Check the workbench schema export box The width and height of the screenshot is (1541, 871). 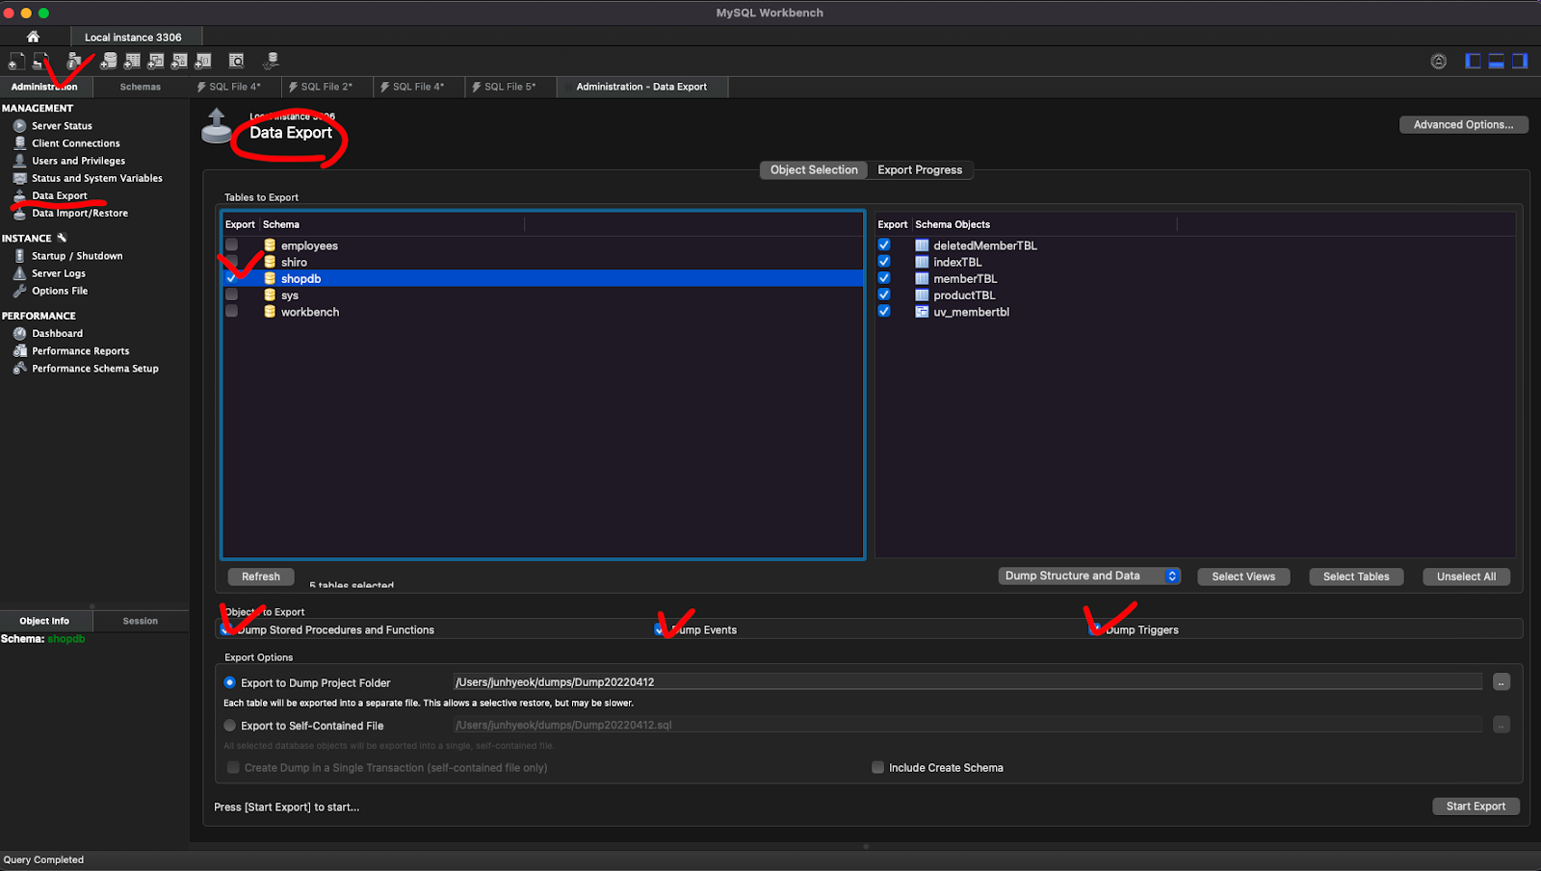231,311
